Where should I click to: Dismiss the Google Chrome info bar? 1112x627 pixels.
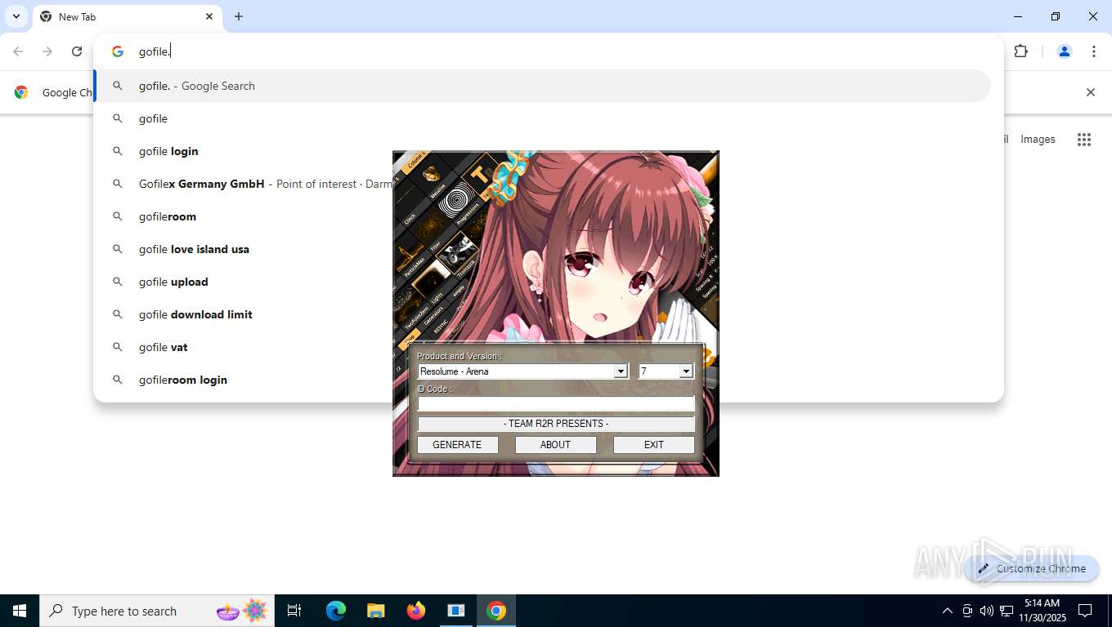pos(1090,92)
